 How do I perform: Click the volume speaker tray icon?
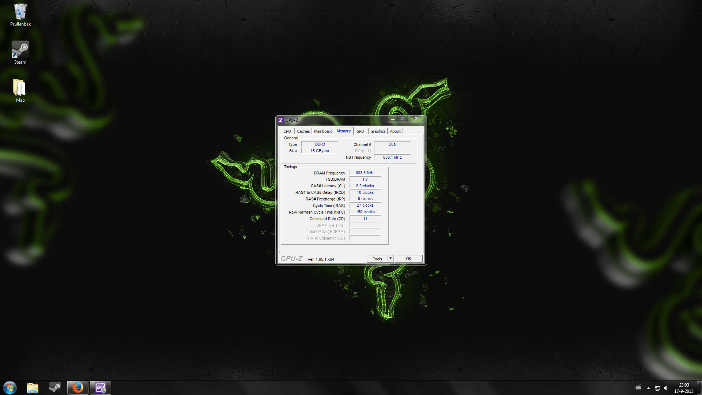coord(666,388)
